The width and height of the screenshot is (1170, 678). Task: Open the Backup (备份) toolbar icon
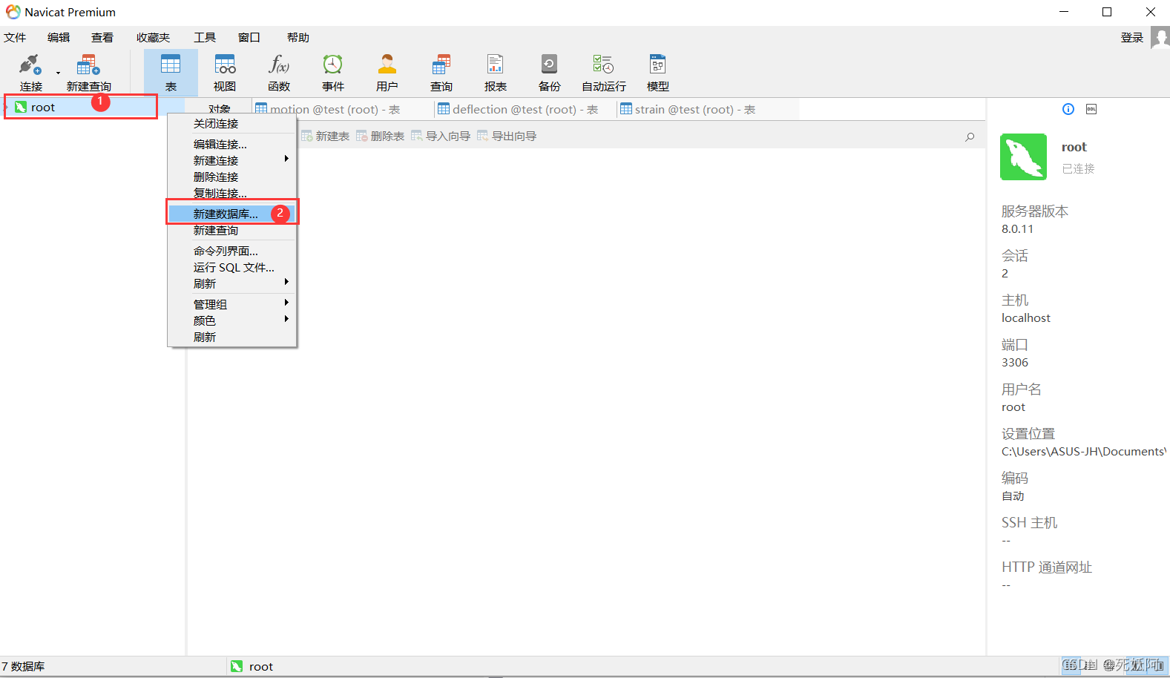pos(549,73)
